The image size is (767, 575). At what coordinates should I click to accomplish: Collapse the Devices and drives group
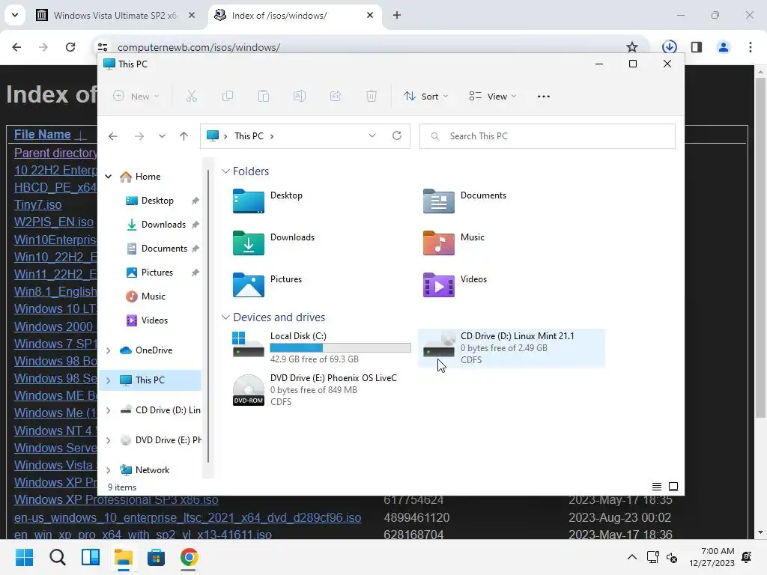tap(225, 317)
